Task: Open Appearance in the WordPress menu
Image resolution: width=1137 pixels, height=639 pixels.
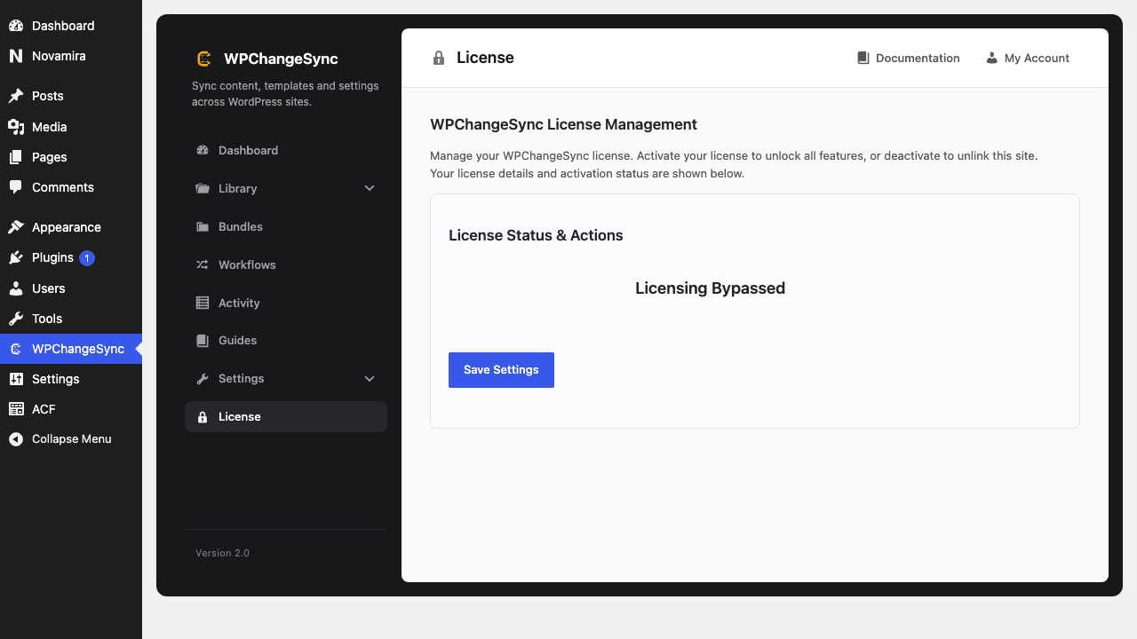Action: (71, 227)
